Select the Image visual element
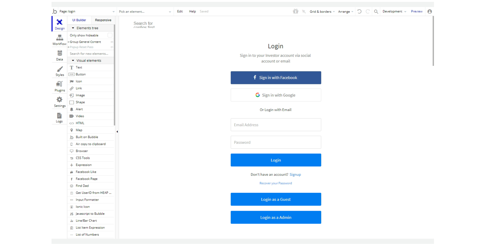The height and width of the screenshot is (246, 486). (91, 95)
